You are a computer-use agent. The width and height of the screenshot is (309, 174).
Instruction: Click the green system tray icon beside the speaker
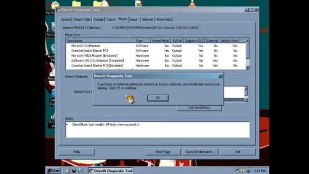click(238, 171)
